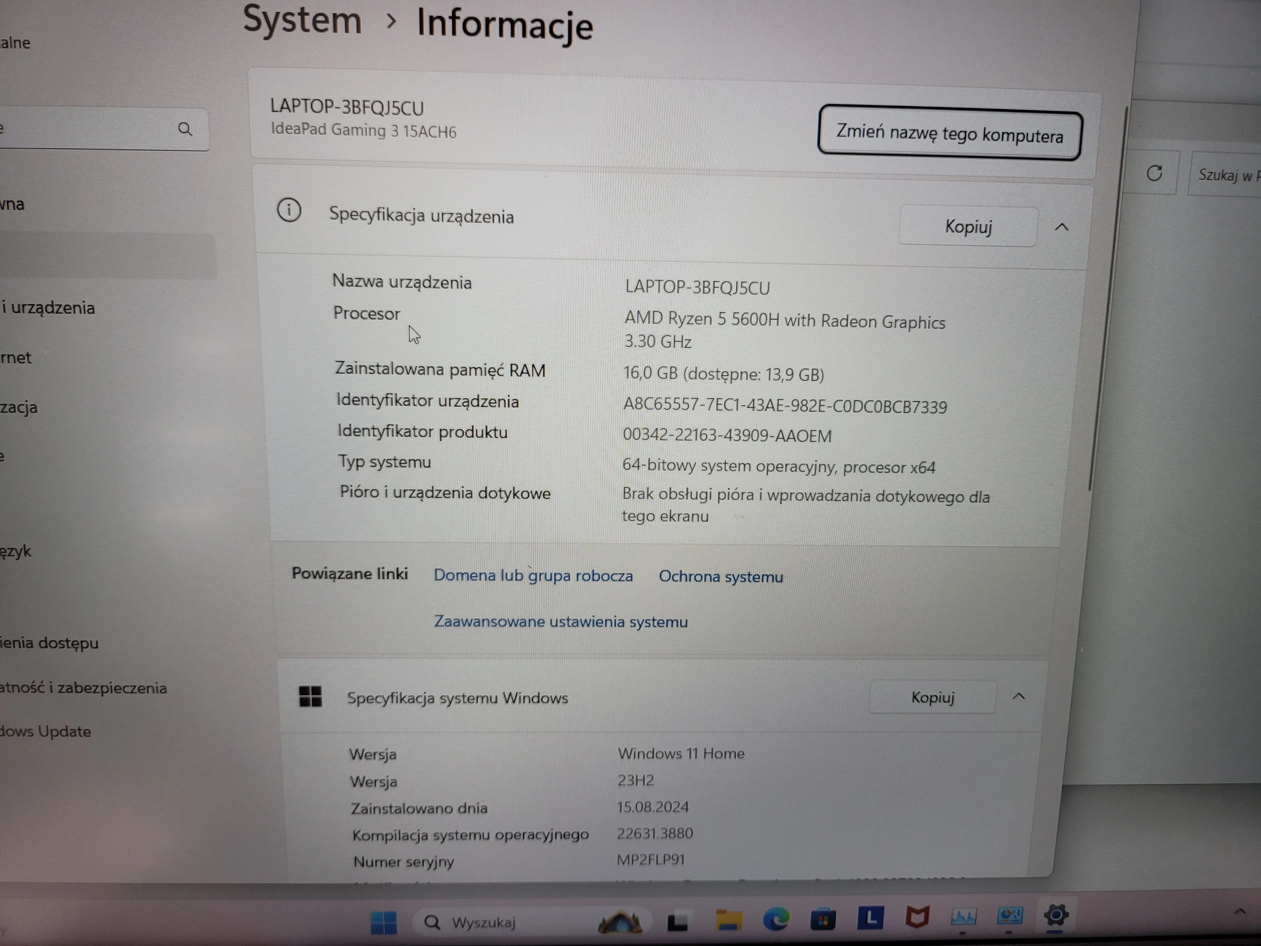The image size is (1261, 946).
Task: Click the Settings gear icon in taskbar
Action: 1056,915
